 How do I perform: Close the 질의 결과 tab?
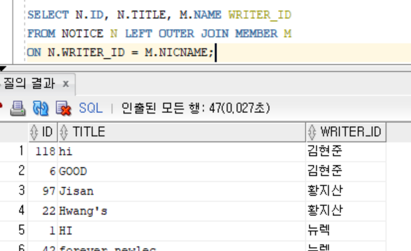(x=66, y=84)
